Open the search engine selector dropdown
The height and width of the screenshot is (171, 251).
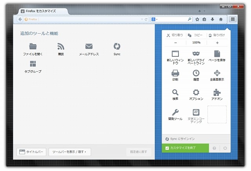coord(155,19)
